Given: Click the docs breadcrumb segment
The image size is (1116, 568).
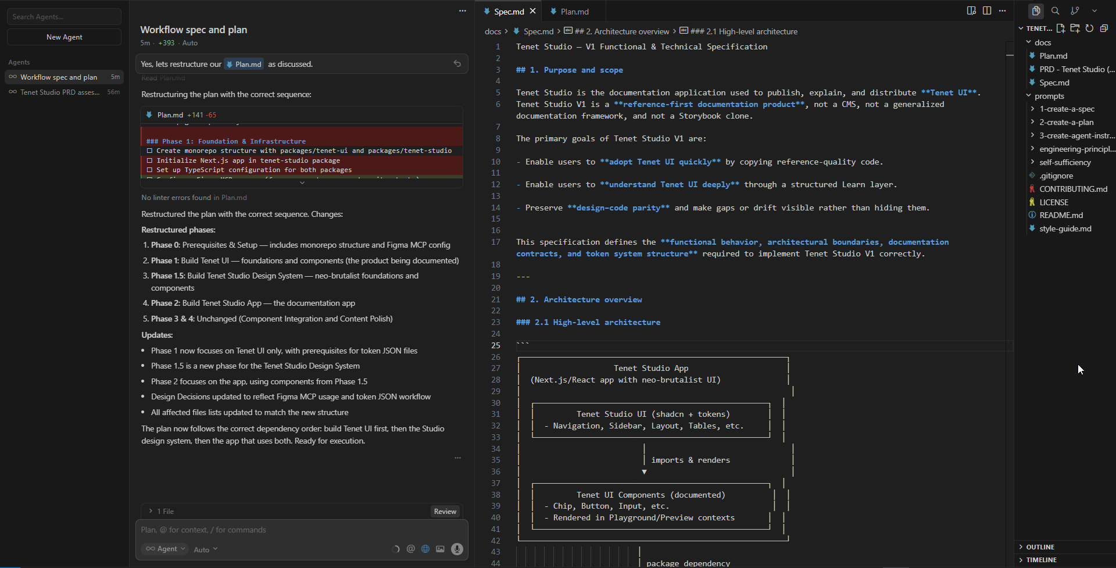Looking at the screenshot, I should pos(493,31).
